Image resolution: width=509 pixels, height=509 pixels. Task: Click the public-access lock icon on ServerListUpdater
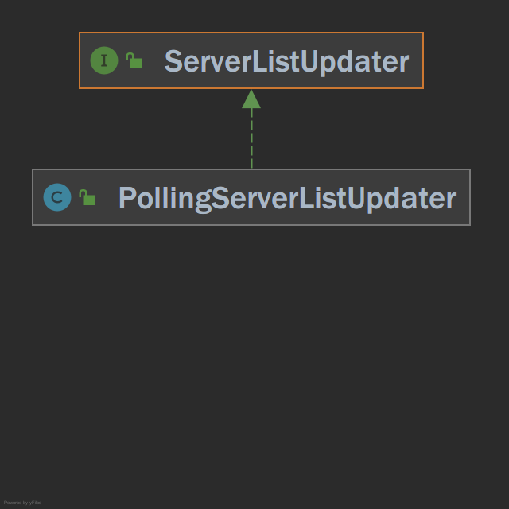click(134, 60)
